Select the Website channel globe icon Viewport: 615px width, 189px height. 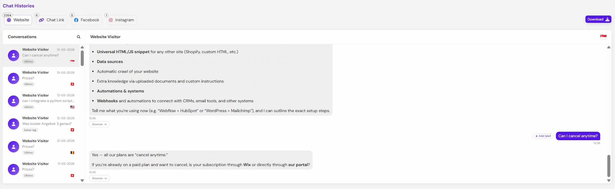(9, 20)
